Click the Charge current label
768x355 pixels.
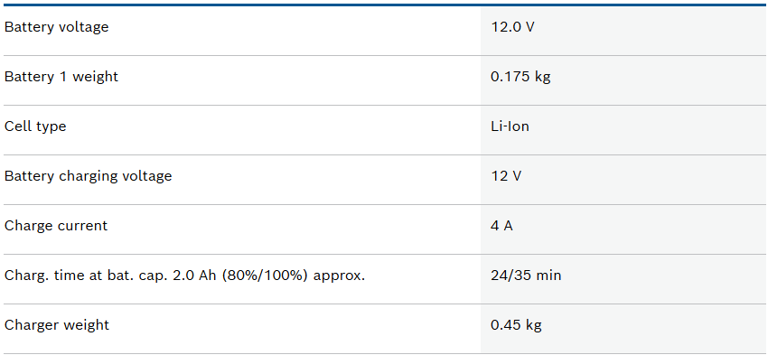[x=56, y=226]
